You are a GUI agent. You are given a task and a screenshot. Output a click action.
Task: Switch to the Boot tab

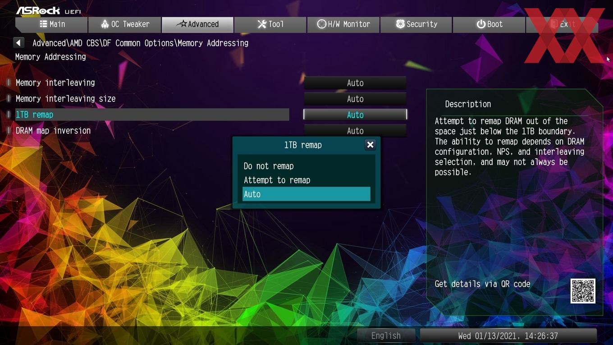point(489,24)
